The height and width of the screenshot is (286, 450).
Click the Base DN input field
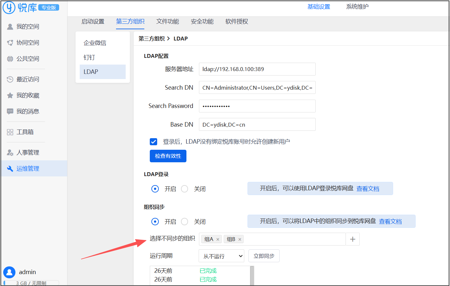(257, 124)
